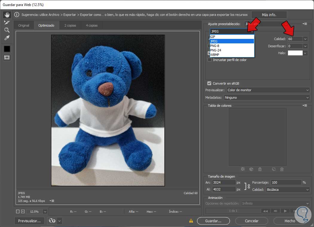The image size is (314, 227).
Task: Click the web-safe cube icon
Action: coord(251,169)
